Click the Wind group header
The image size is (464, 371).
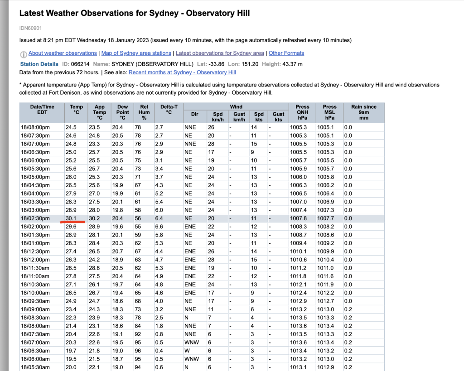click(x=236, y=107)
